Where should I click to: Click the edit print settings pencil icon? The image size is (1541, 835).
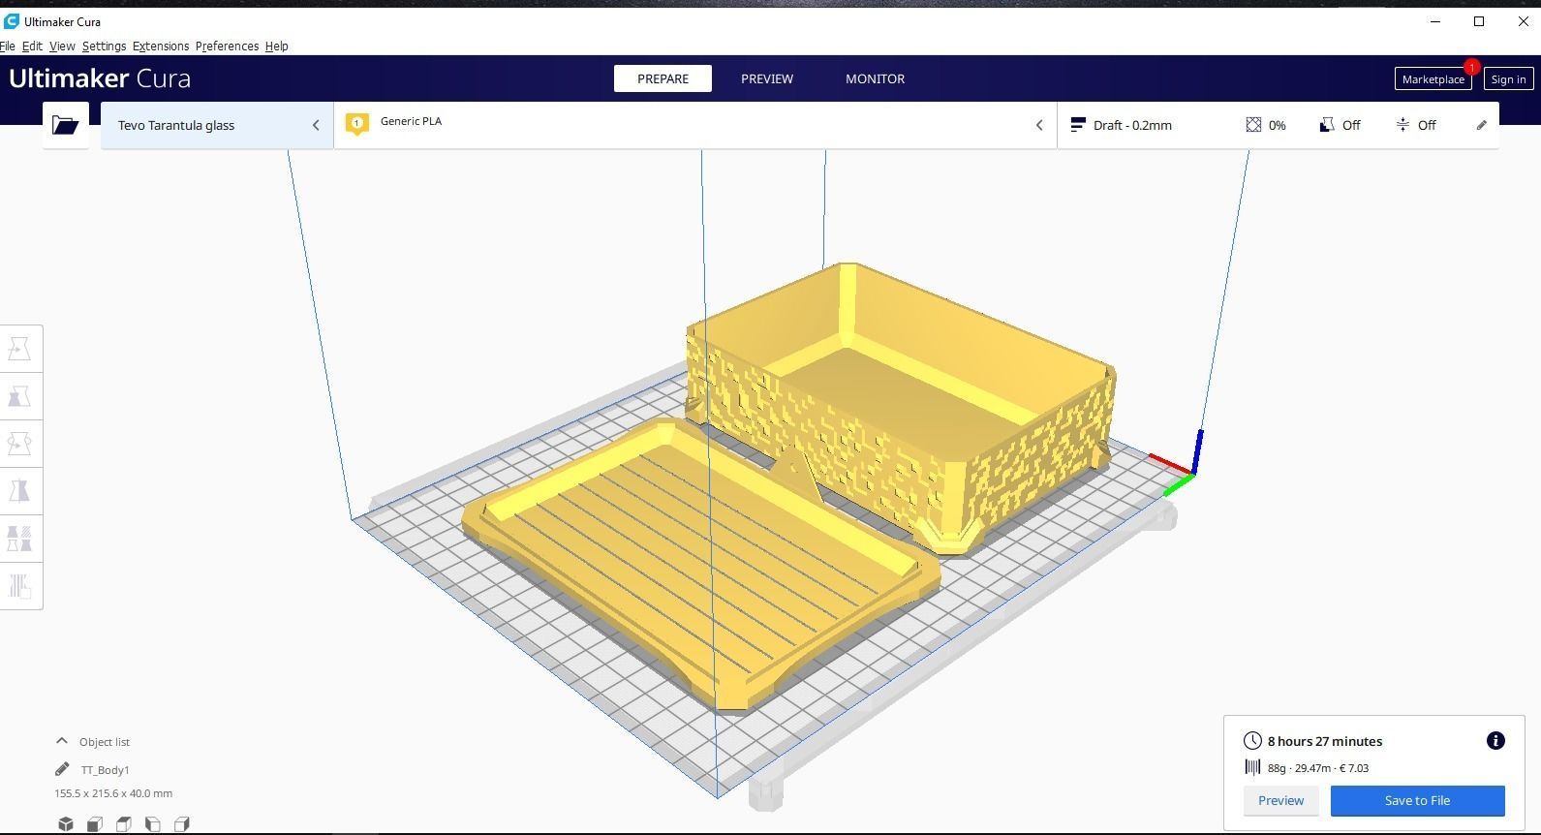tap(1481, 125)
